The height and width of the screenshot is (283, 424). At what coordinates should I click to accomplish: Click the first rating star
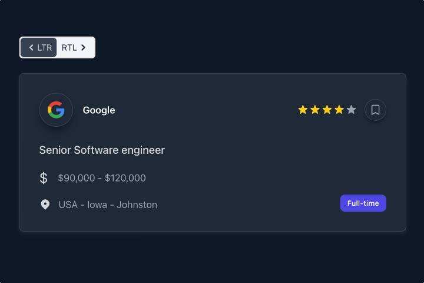tap(303, 110)
